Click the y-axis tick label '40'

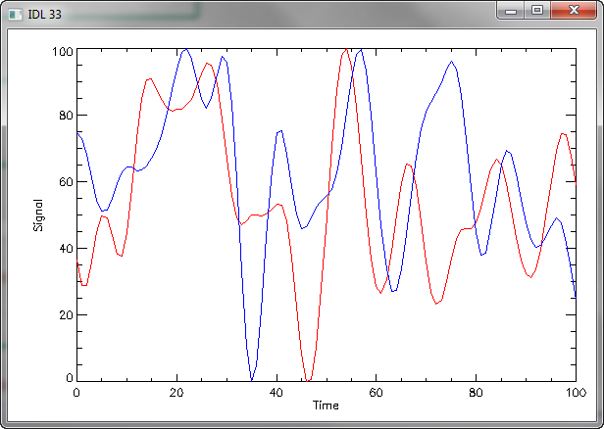click(x=64, y=249)
